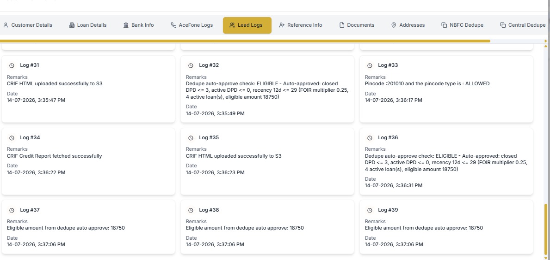Click the person icon beside Customer Details
Image resolution: width=550 pixels, height=260 pixels.
(x=6, y=25)
